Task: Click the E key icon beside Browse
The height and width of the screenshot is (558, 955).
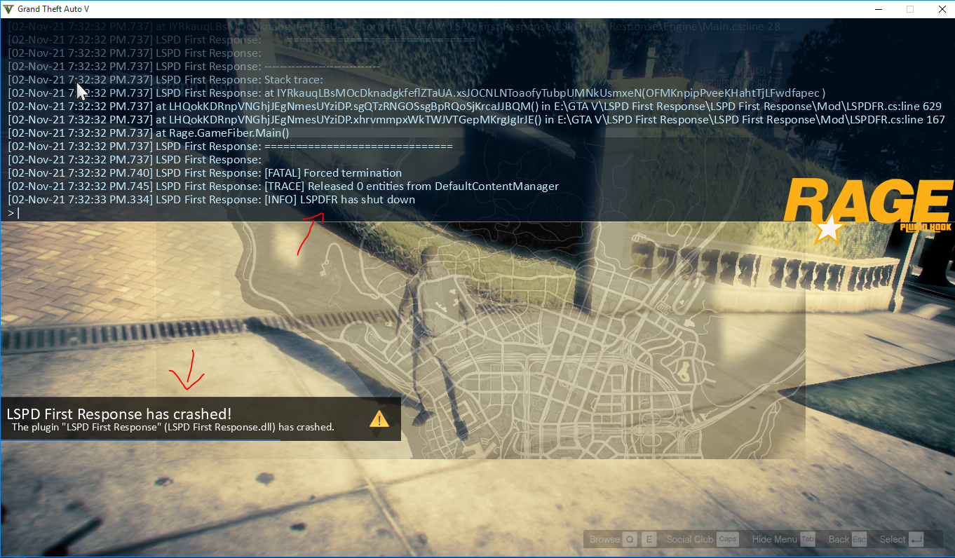Action: click(x=649, y=539)
